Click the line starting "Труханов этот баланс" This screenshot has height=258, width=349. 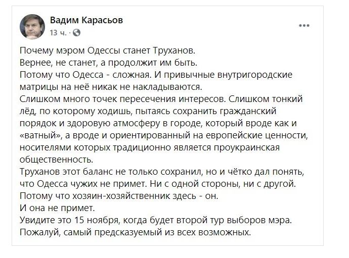[x=159, y=168]
